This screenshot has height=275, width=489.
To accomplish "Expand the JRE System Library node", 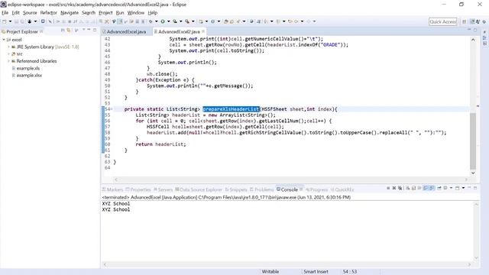I will click(x=8, y=47).
